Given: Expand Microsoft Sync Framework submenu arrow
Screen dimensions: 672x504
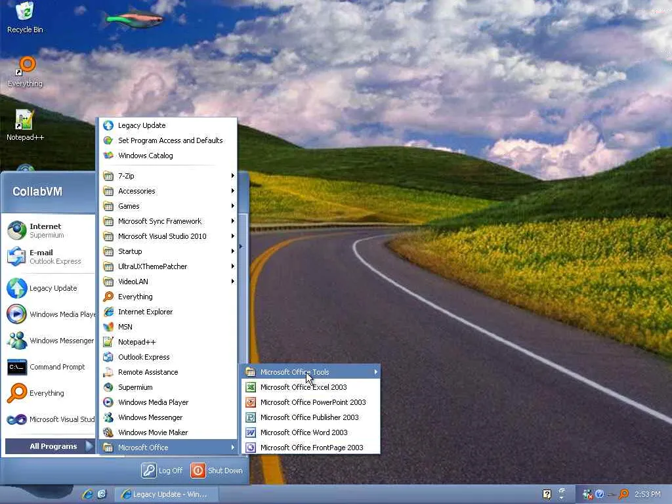Looking at the screenshot, I should (x=233, y=221).
